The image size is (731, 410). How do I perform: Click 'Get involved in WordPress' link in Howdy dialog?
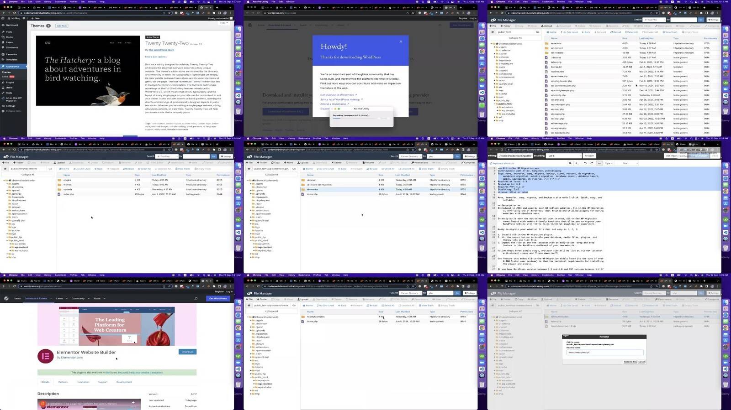[x=338, y=95]
